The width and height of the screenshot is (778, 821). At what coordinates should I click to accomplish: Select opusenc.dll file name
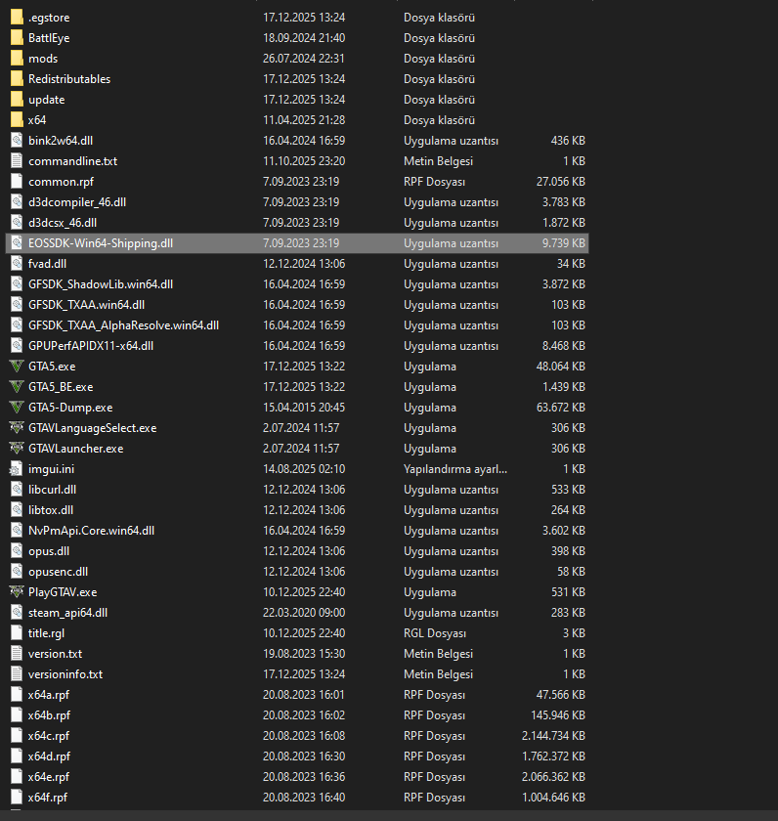tap(58, 571)
